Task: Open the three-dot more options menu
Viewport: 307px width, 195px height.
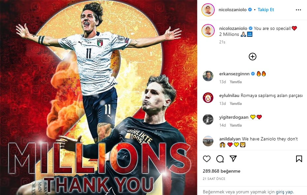Action: tap(298, 10)
